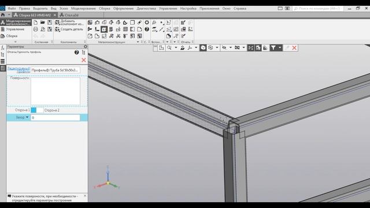Click the Save all icon
The height and width of the screenshot is (208, 370).
[50, 29]
